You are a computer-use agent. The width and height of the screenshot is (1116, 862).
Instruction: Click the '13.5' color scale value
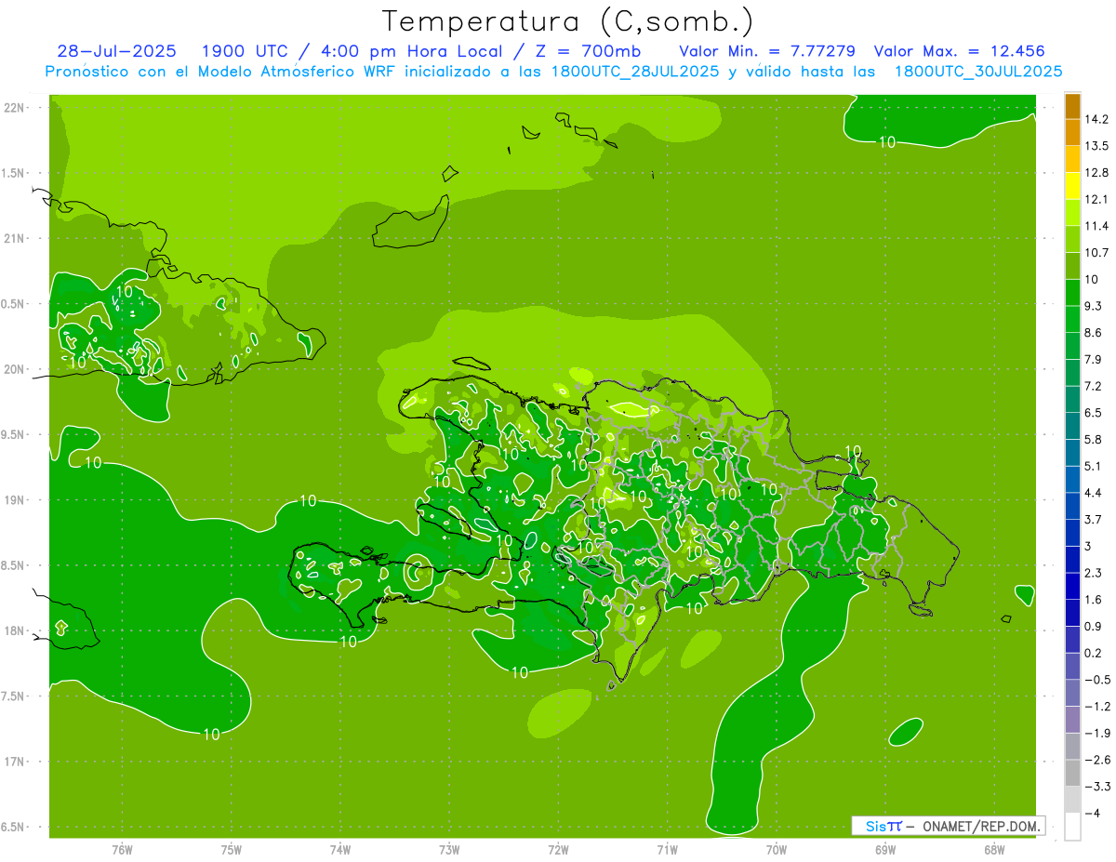(x=1097, y=146)
